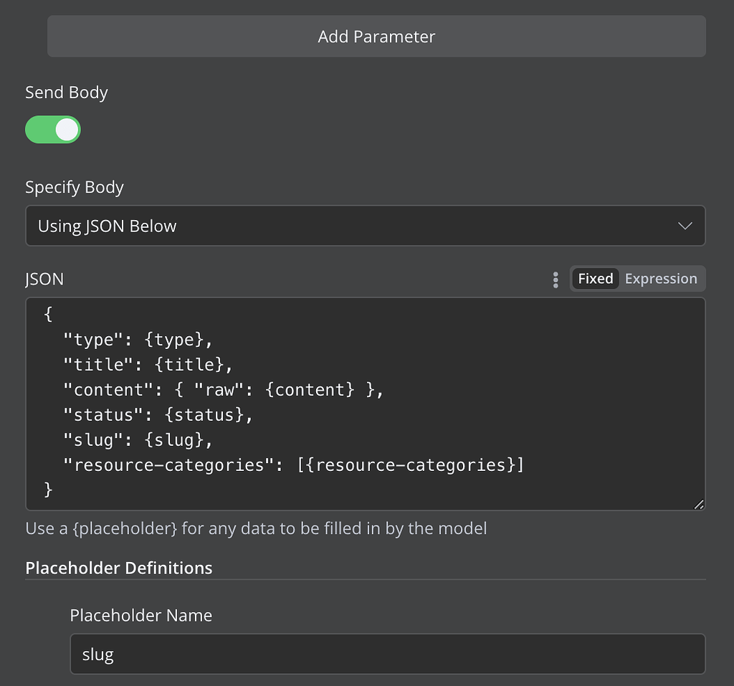
Task: Click the Using JSON Below option text
Action: (108, 225)
